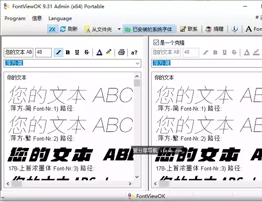Click the a? icon in left pane
This screenshot has height=202, width=262.
coord(134,53)
